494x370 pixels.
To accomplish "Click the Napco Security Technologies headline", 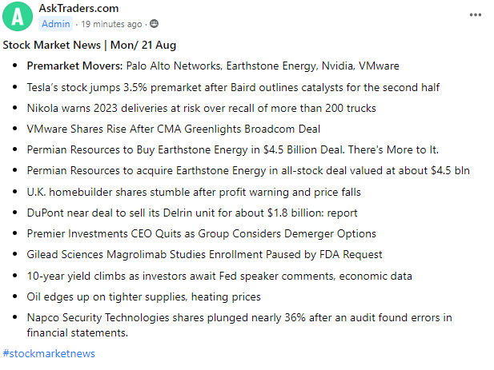I will coord(239,317).
